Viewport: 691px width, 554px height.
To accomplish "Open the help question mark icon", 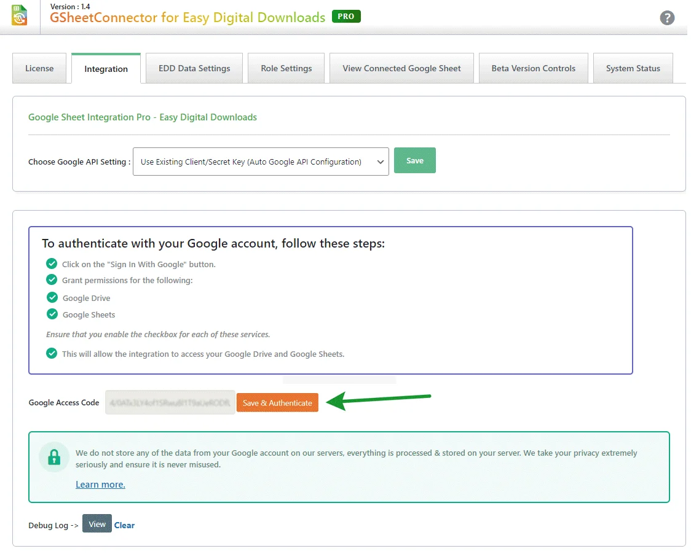I will tap(667, 18).
